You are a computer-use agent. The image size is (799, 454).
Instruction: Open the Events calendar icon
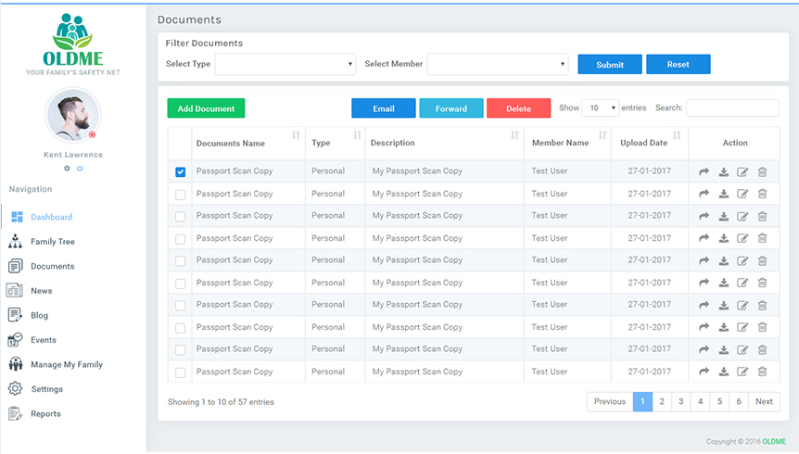coord(15,340)
